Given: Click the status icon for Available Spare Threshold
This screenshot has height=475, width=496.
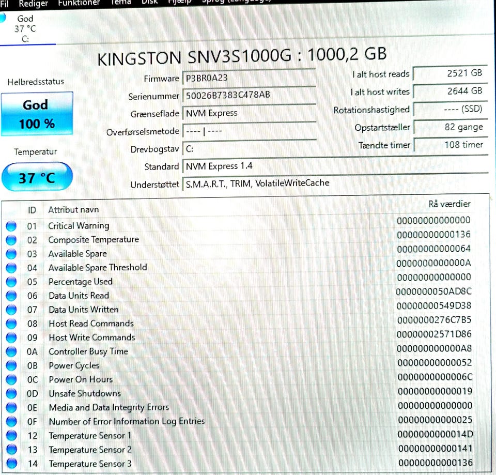Looking at the screenshot, I should point(11,268).
